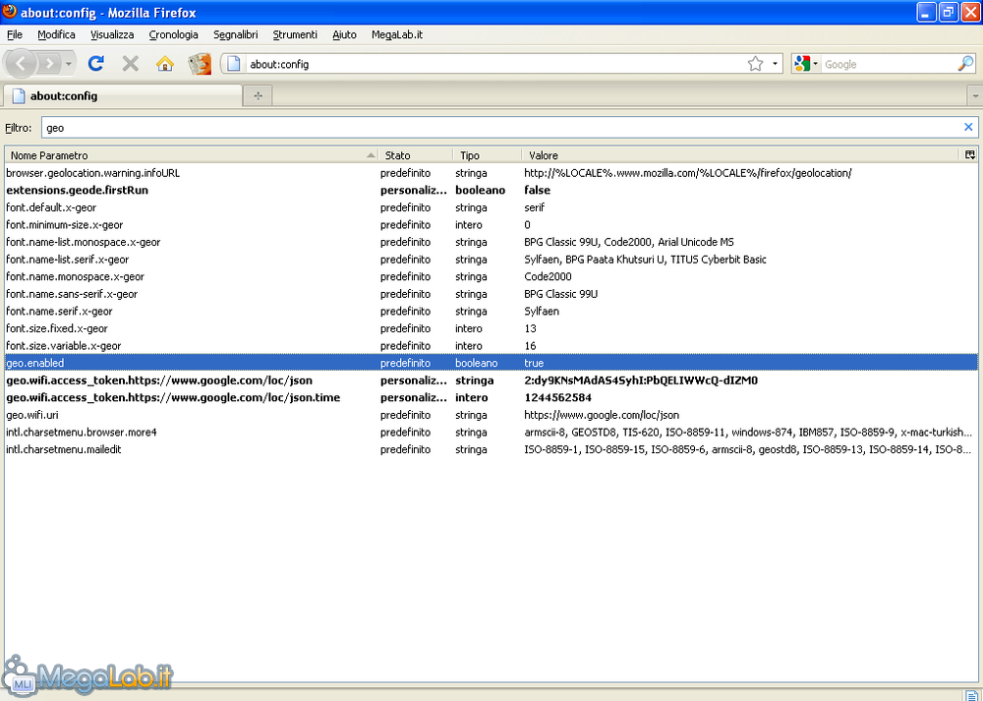Click the Firefox logo in title bar
Viewport: 983px width, 701px height.
10,12
